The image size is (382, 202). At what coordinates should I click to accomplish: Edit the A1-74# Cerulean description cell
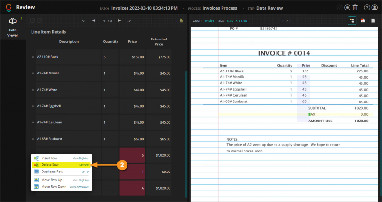click(68, 122)
